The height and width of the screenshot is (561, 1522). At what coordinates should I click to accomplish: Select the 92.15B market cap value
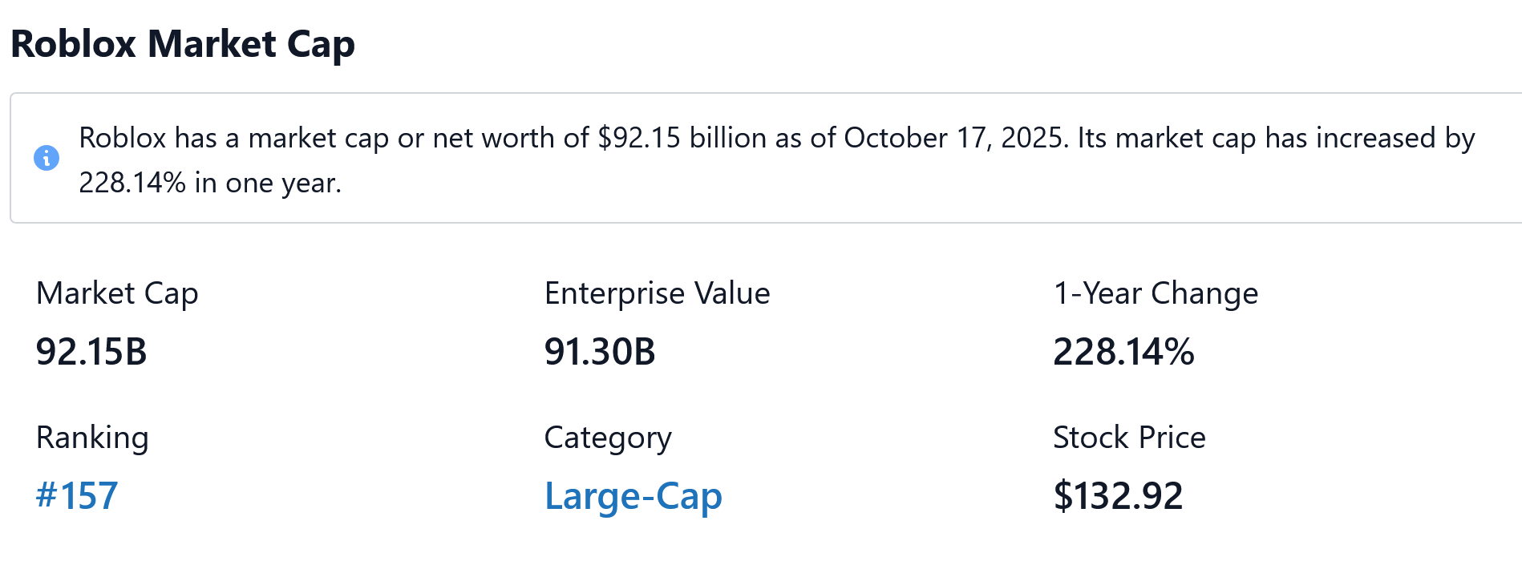[x=91, y=352]
